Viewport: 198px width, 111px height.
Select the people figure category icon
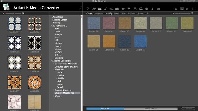click(x=153, y=9)
